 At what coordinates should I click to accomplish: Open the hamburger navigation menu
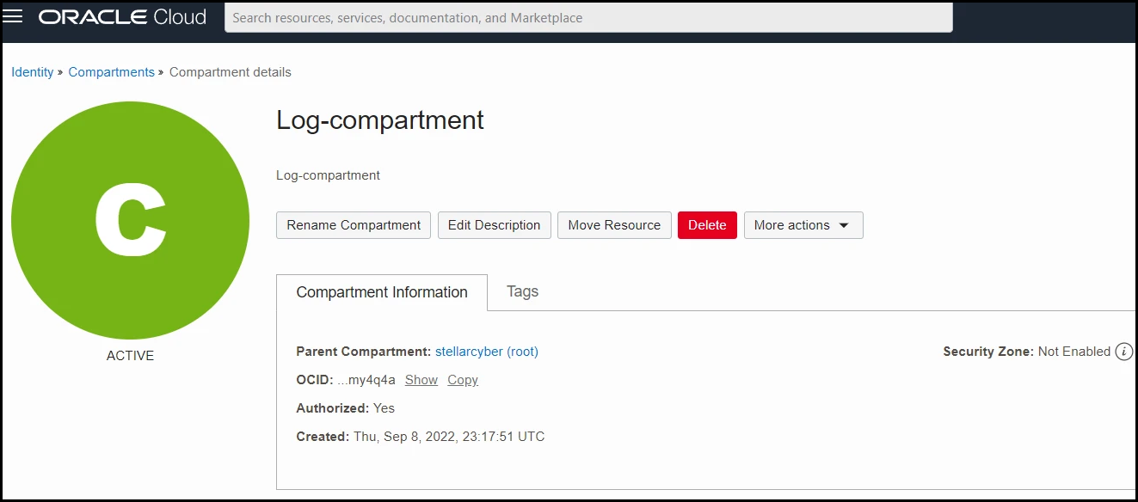coord(13,17)
